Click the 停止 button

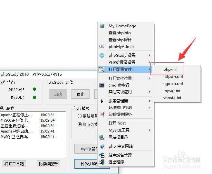click(81, 94)
